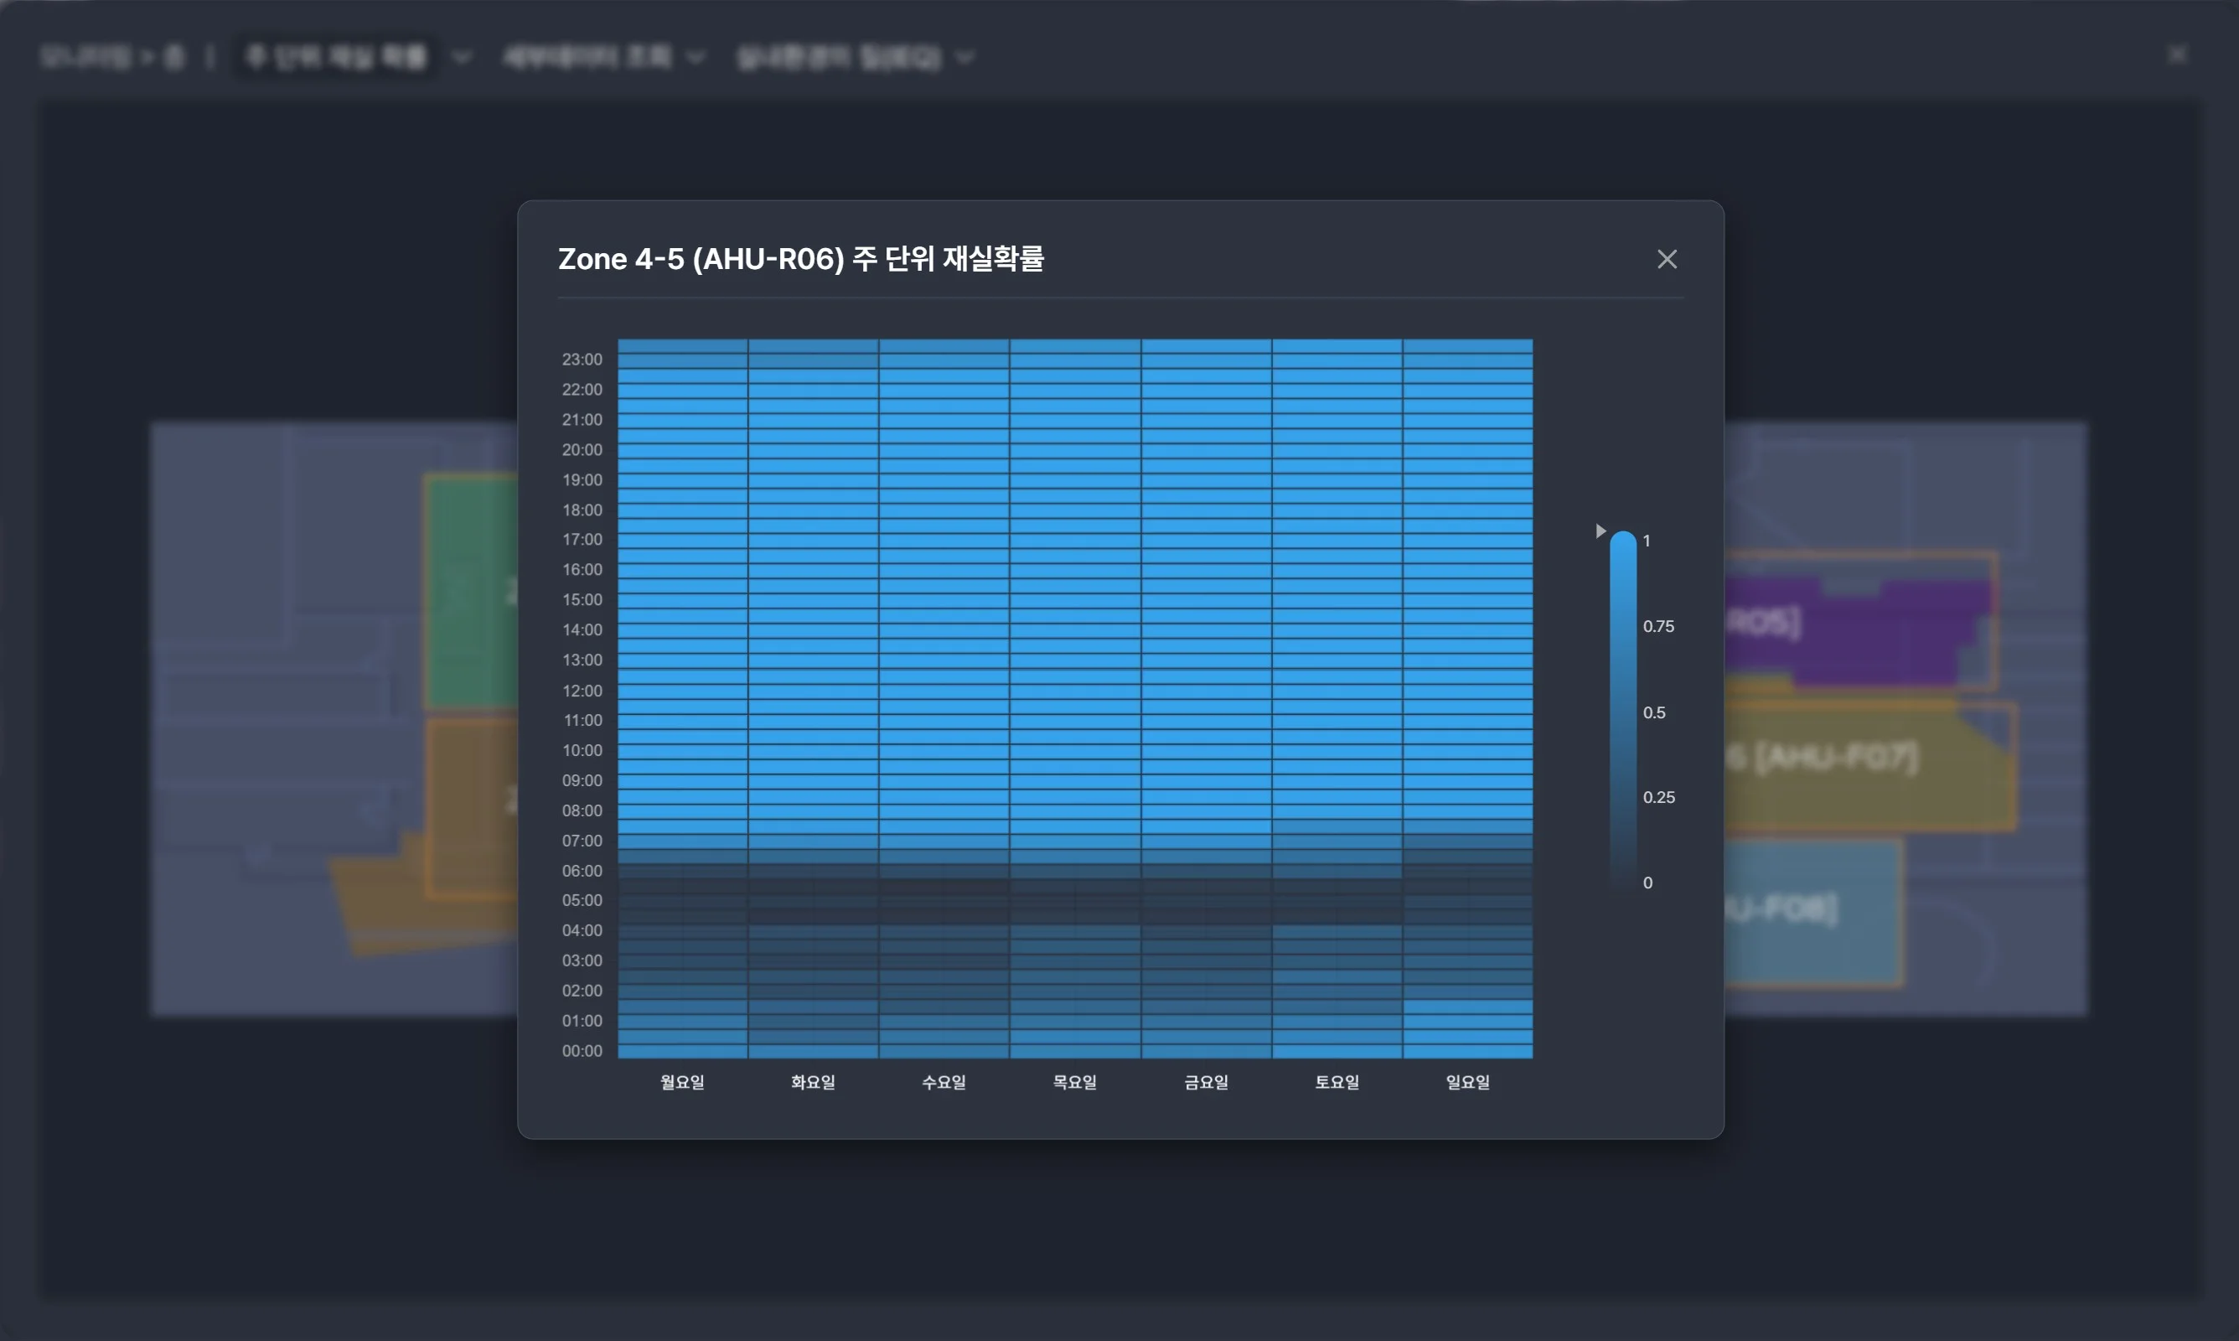Image resolution: width=2239 pixels, height=1341 pixels.
Task: Click the 17:00 time label
Action: 582,540
